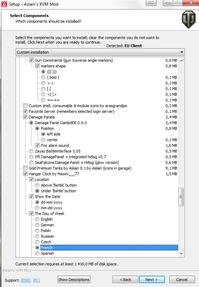
Task: Select the ((( ))) marker shape
Action: click(43, 72)
